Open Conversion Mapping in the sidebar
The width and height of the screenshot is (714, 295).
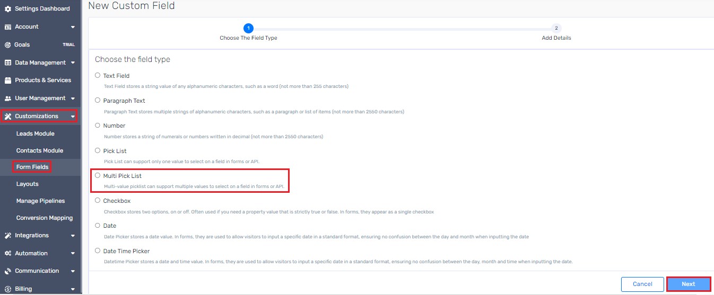pos(45,218)
